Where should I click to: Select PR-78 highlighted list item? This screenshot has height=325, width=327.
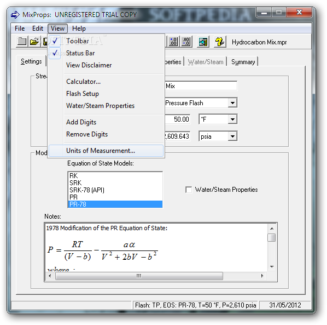tap(115, 204)
